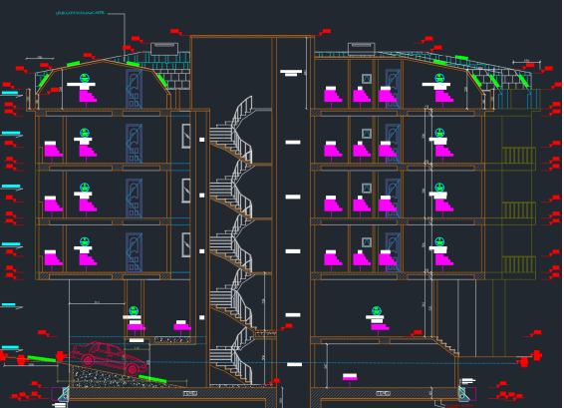The height and width of the screenshot is (408, 564).
Task: Click the cyan circle marker on ground floor right
Action: [377, 311]
